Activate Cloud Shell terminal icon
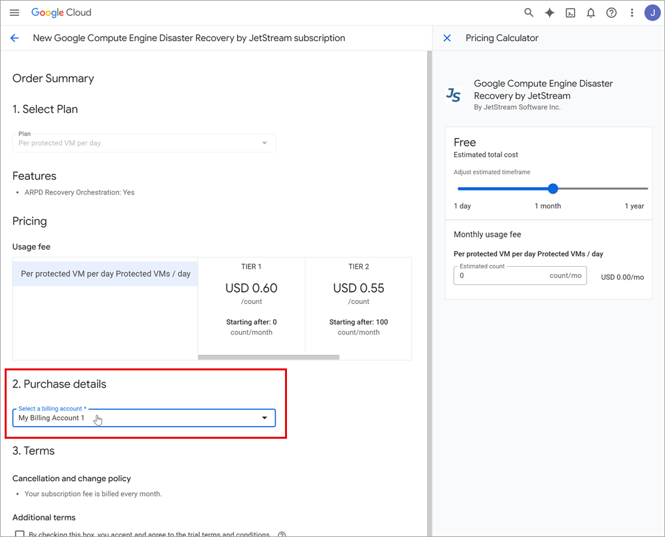Image resolution: width=665 pixels, height=537 pixels. tap(570, 13)
